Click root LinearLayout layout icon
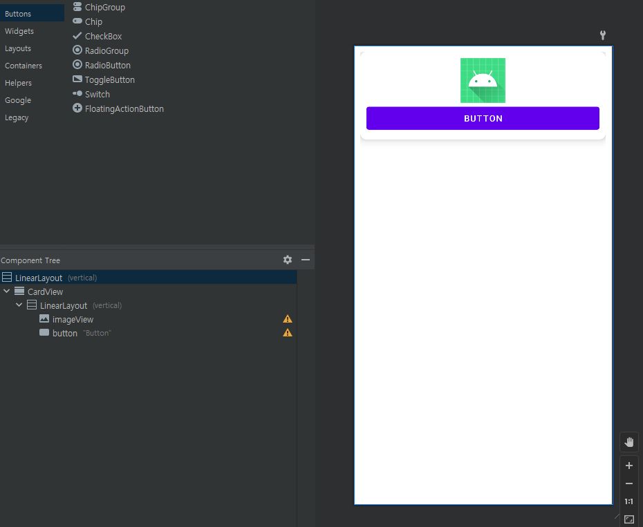Screen dimensions: 643x527 (7, 277)
